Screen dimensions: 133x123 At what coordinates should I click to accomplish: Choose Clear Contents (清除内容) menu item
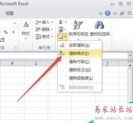click(x=80, y=62)
